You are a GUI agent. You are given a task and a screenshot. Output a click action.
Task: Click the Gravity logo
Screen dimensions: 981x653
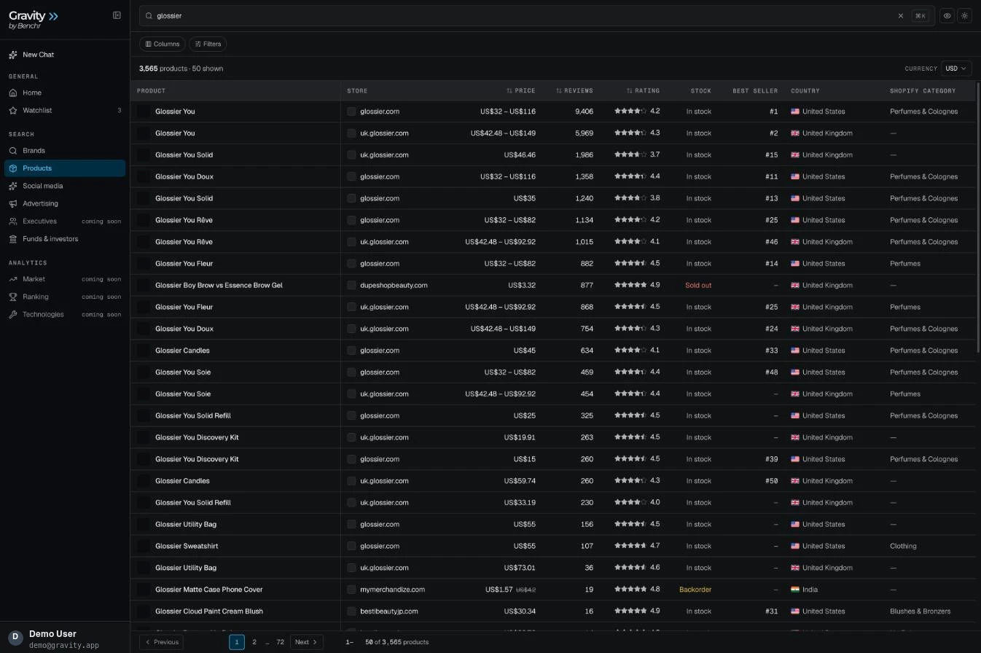(34, 20)
